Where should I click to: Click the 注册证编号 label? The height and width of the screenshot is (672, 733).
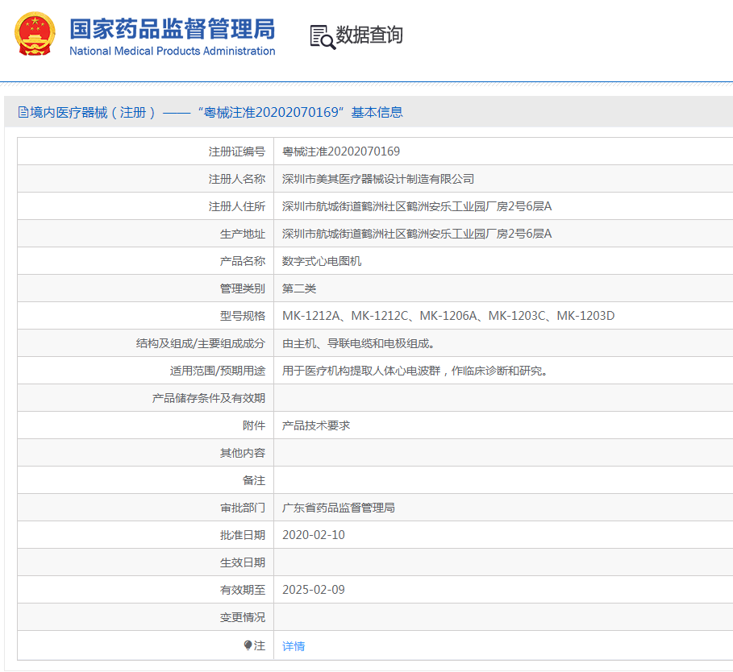click(236, 151)
